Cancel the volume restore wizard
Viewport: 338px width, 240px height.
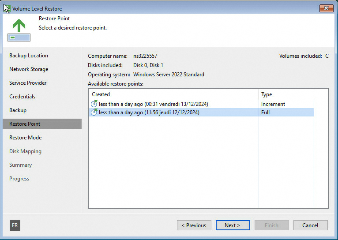coord(310,225)
